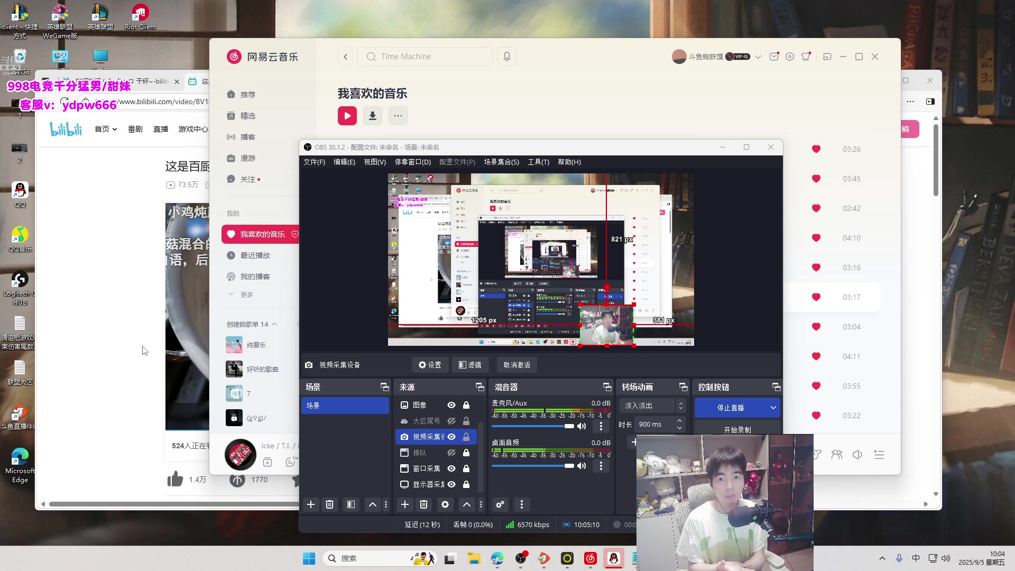Screen dimensions: 1015x571
Task: Undock the 控制按钮 panel
Action: point(776,387)
